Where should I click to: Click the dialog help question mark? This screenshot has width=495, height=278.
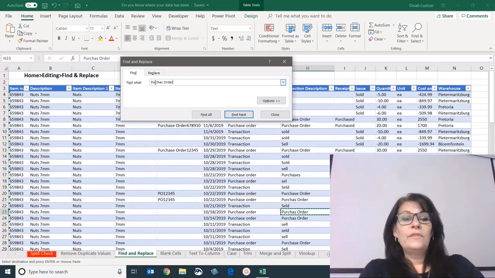pos(270,62)
